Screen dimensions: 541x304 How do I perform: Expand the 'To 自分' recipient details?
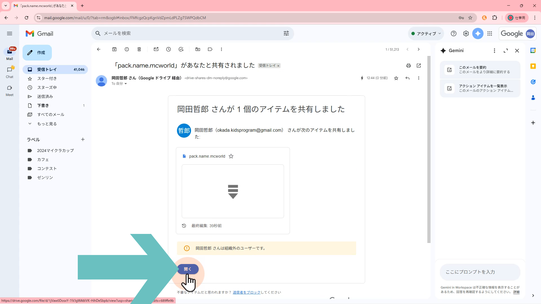click(126, 84)
